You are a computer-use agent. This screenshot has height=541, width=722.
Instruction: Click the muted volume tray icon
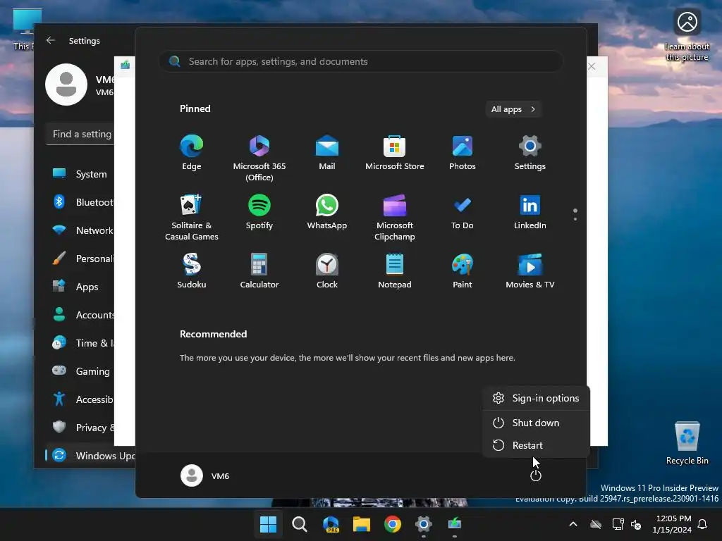point(636,524)
